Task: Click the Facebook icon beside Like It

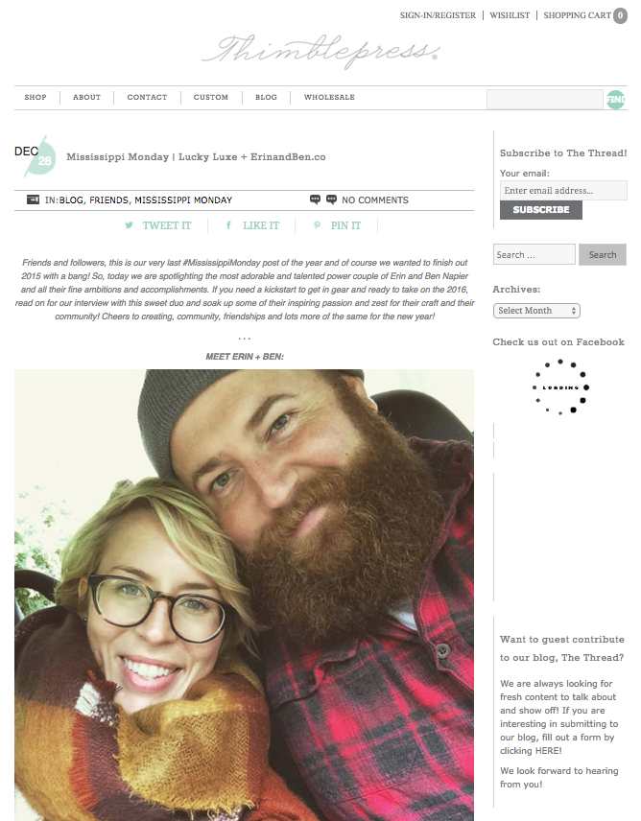Action: tap(228, 225)
